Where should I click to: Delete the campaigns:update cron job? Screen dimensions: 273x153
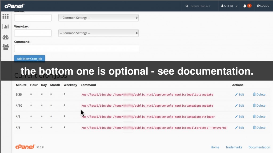coord(259,106)
